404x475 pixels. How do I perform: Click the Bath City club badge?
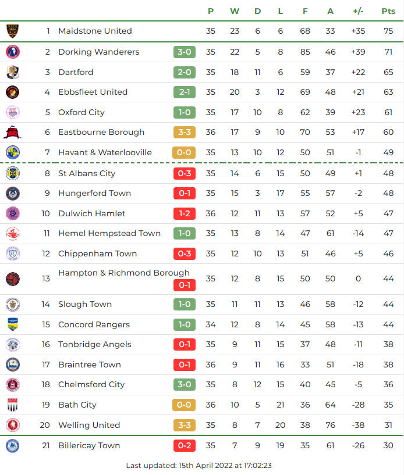[12, 405]
